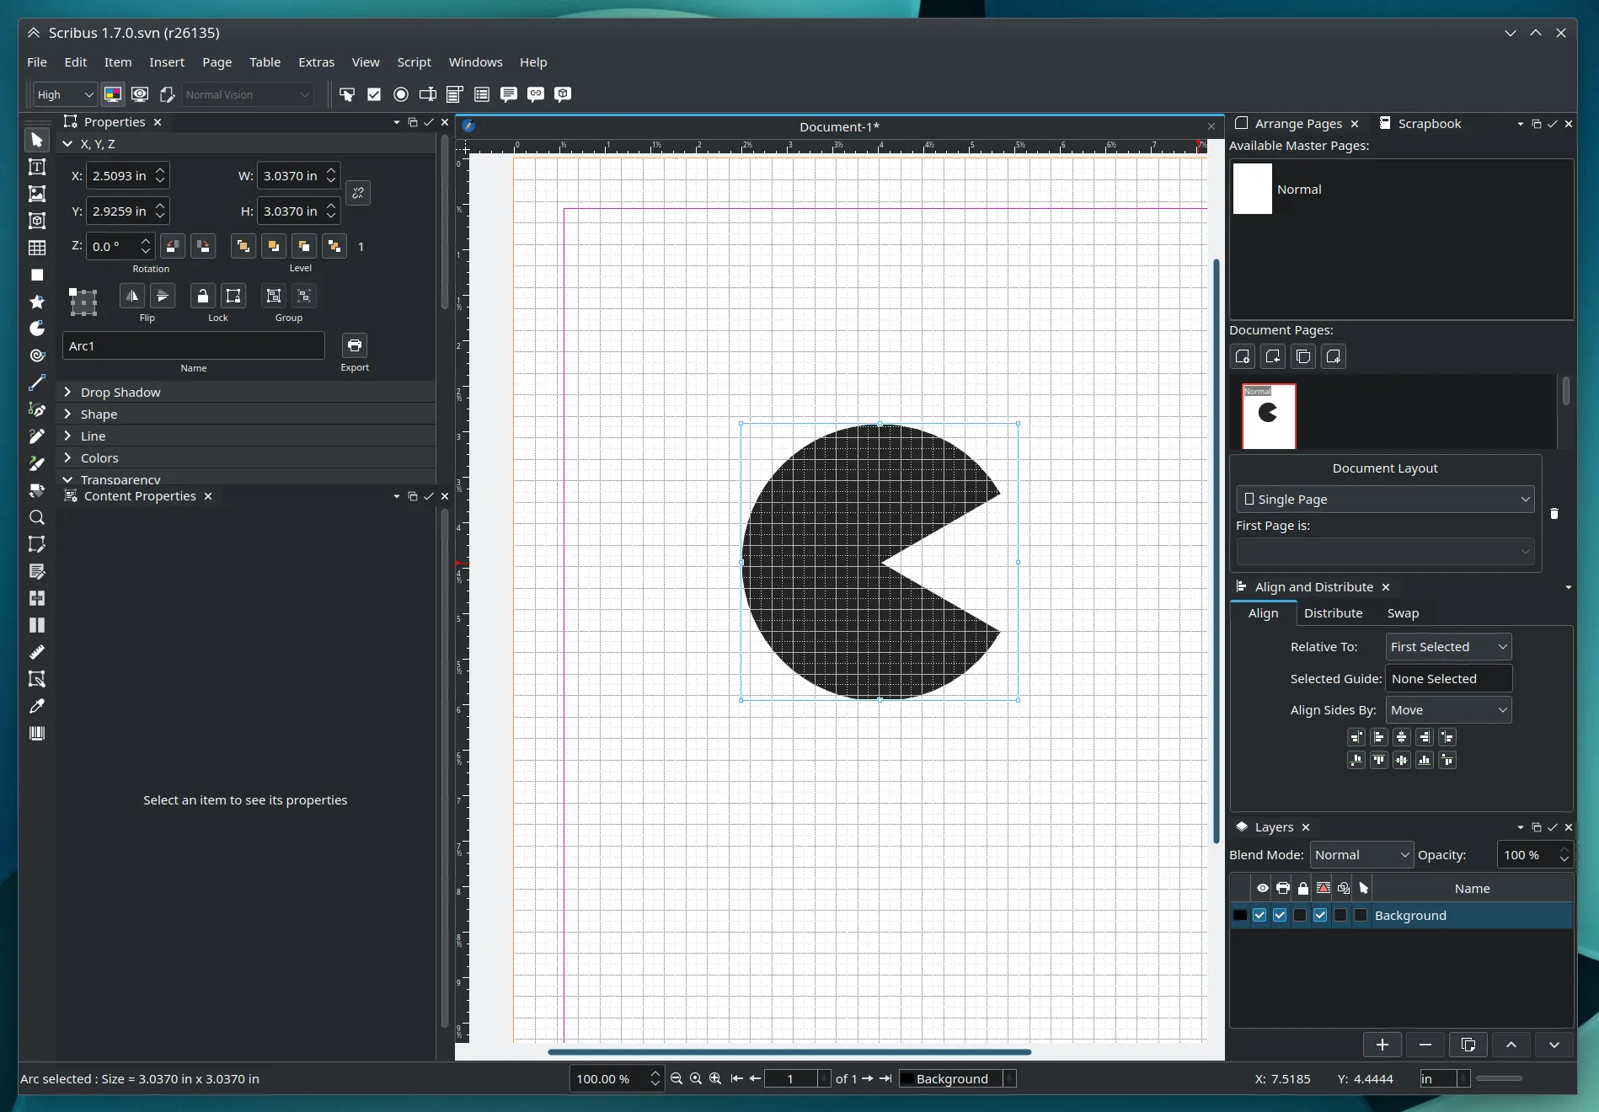Choose the Polygon star tool

pyautogui.click(x=37, y=302)
